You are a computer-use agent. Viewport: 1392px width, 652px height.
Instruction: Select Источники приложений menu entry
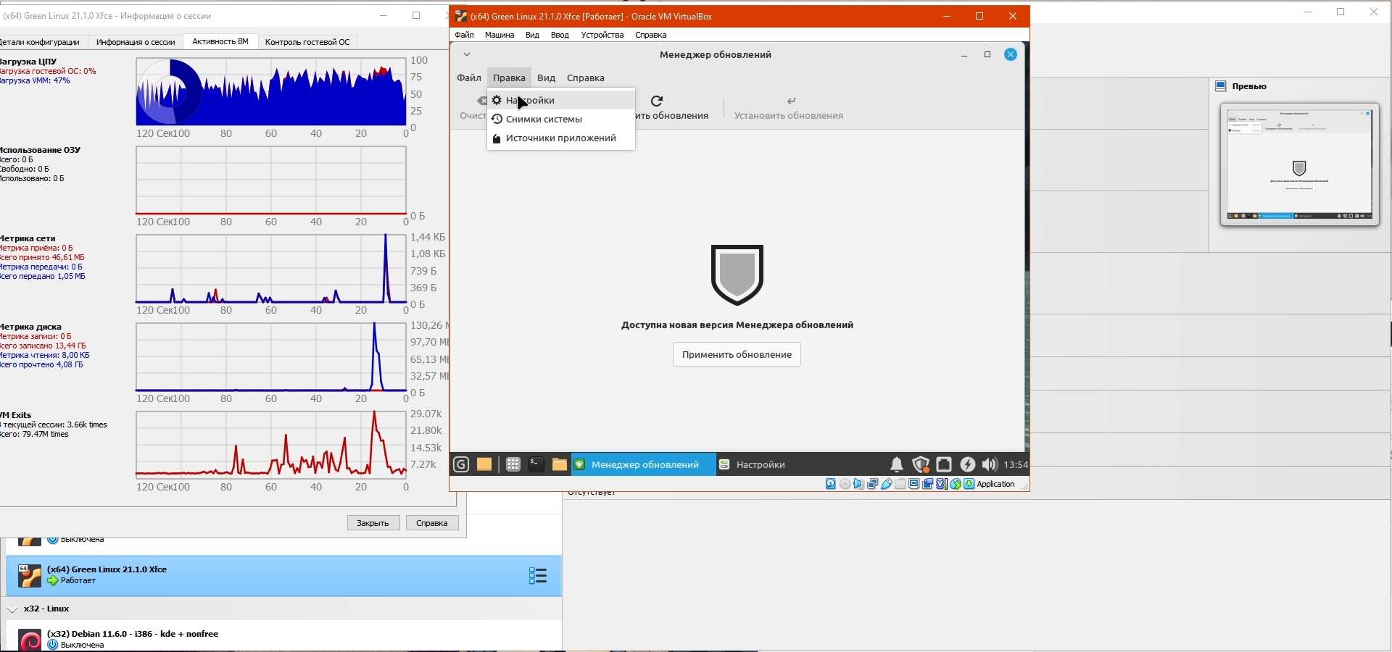[561, 138]
